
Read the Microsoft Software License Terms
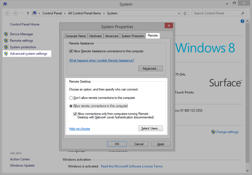coord(132,166)
